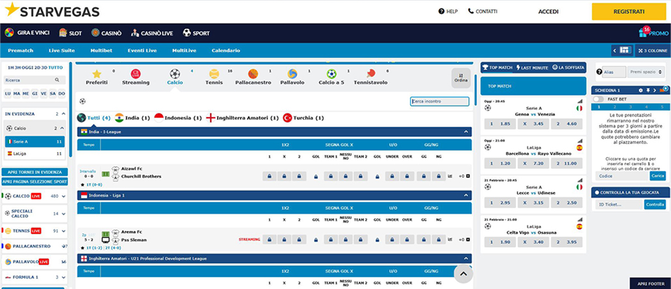Collapse the Indonesia Liga 1 section
Viewport: 671px width, 289px height.
466,195
